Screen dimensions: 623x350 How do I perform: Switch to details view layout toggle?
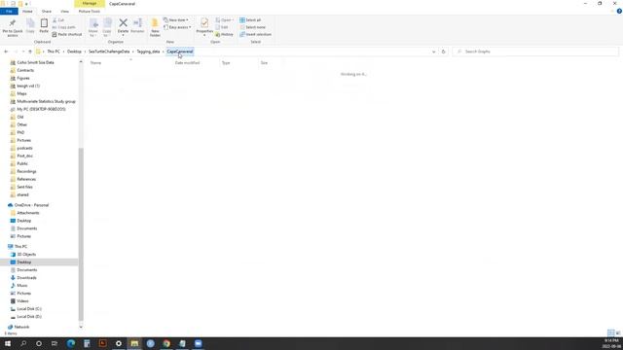(x=611, y=332)
